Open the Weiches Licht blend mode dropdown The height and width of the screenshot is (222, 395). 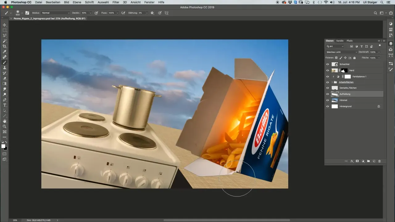pos(342,52)
